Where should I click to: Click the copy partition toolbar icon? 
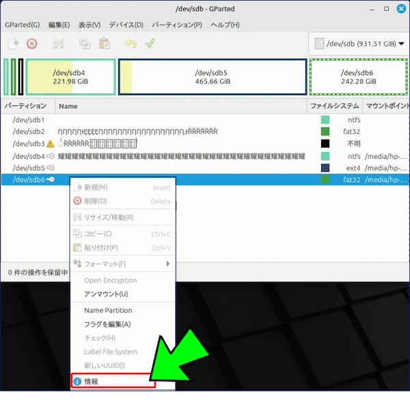pos(85,43)
